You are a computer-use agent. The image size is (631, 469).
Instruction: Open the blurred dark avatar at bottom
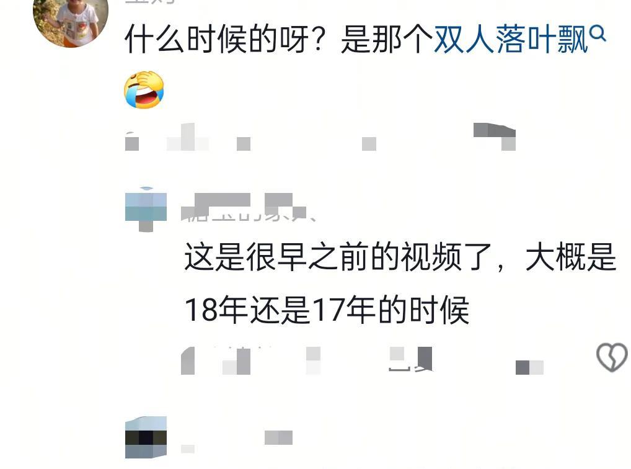coord(146,437)
